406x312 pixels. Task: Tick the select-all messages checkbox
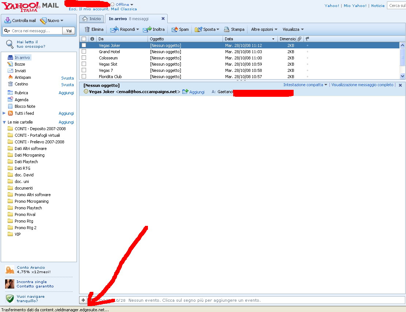[x=84, y=39]
